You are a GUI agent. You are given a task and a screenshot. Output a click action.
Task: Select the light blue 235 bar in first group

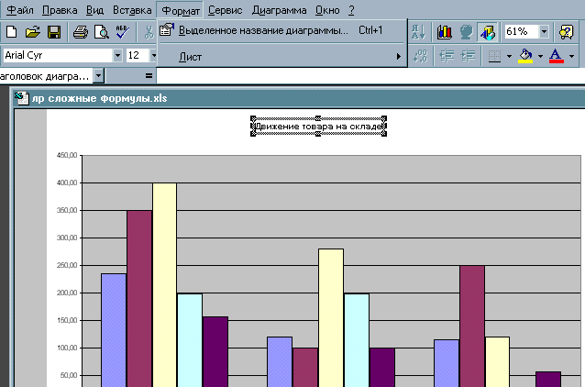click(114, 330)
